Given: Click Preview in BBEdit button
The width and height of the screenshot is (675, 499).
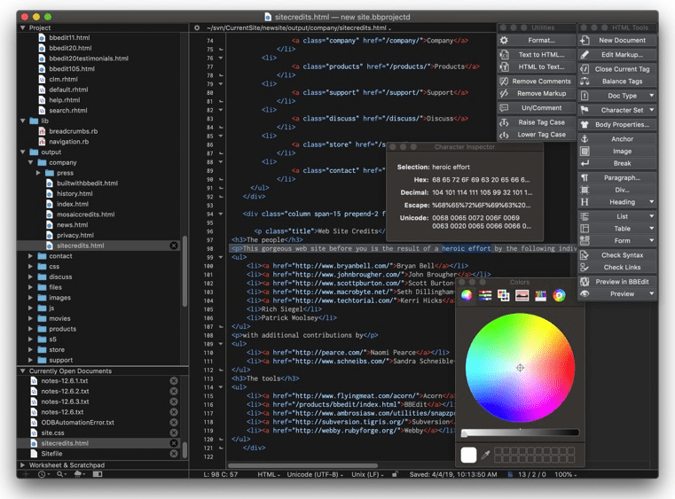Looking at the screenshot, I should tap(617, 282).
